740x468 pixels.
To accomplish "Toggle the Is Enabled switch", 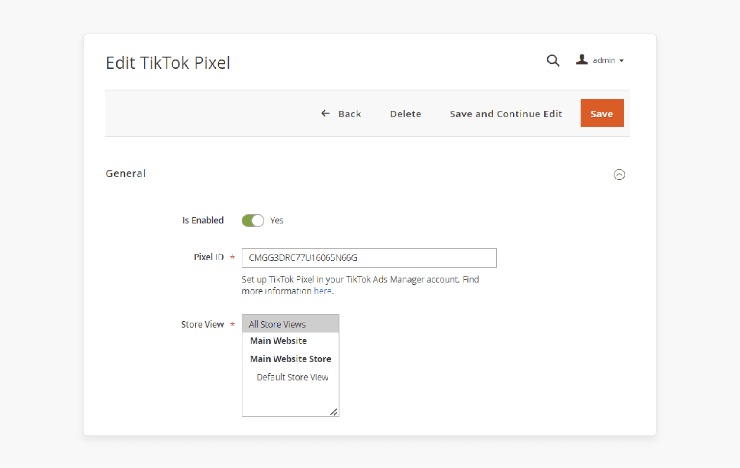I will (253, 221).
